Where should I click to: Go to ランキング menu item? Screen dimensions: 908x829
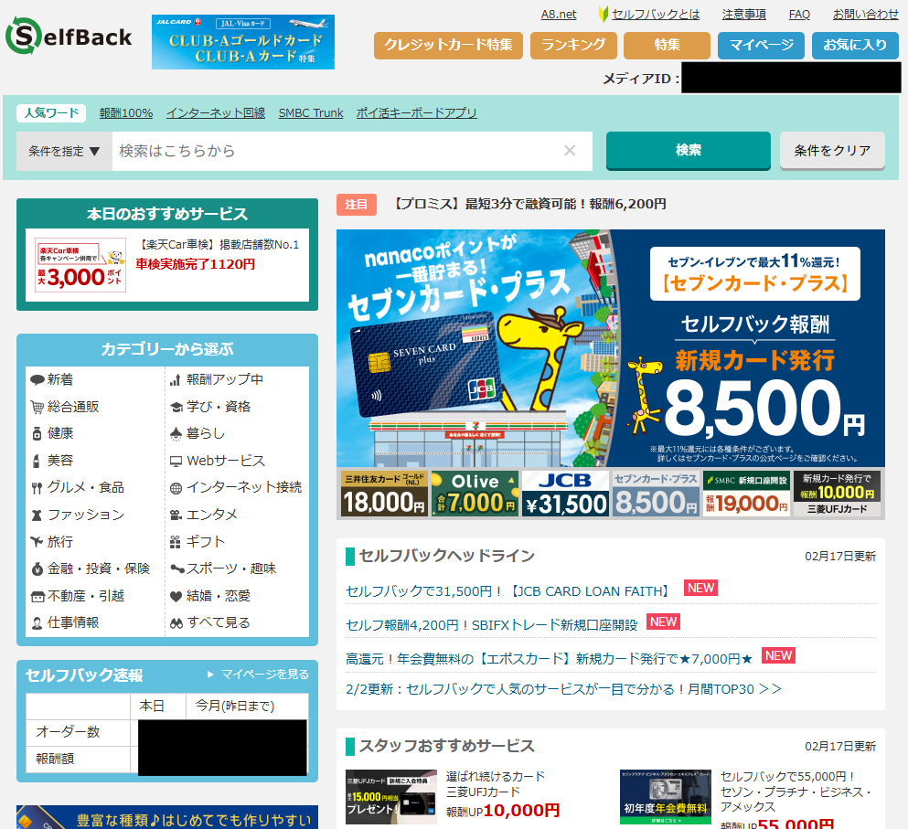click(x=573, y=45)
